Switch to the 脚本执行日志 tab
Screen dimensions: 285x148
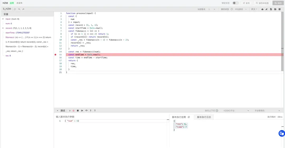[204, 117]
